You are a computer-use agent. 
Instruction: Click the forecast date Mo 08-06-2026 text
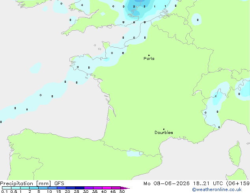[x=167, y=184]
